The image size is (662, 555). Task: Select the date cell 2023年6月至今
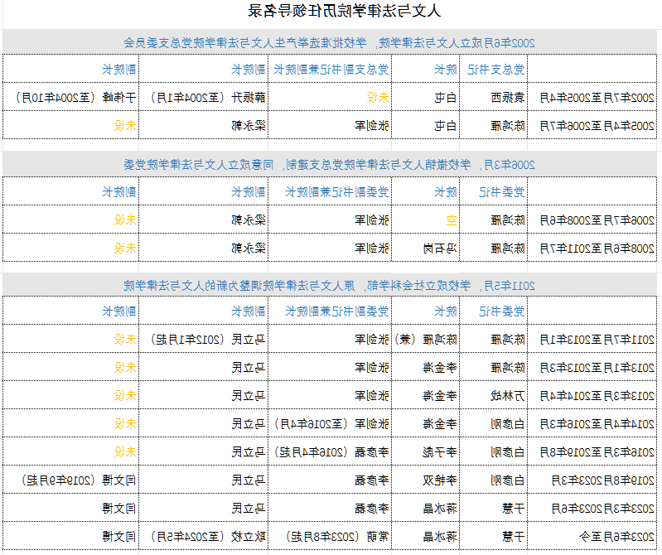592,536
